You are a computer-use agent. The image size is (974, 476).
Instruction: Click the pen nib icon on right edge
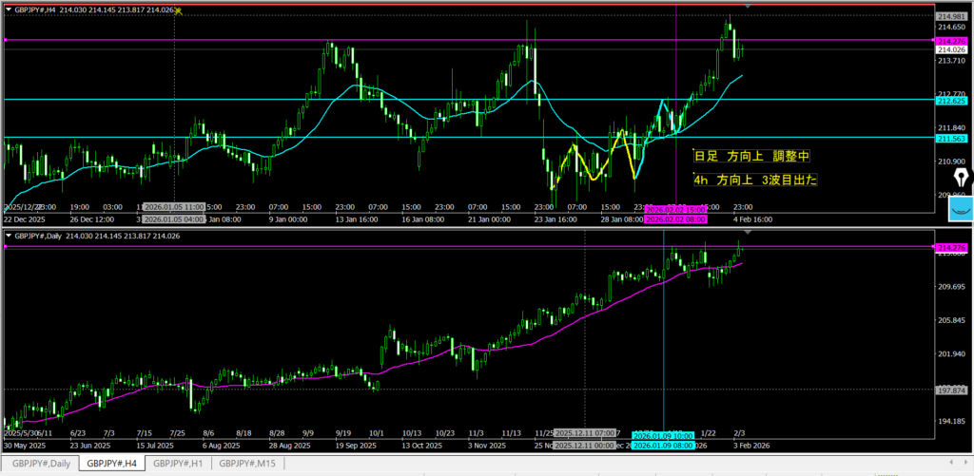[x=961, y=180]
